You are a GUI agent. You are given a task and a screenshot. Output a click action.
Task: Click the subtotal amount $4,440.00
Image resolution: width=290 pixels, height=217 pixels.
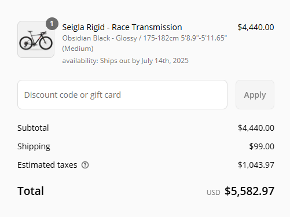point(256,128)
